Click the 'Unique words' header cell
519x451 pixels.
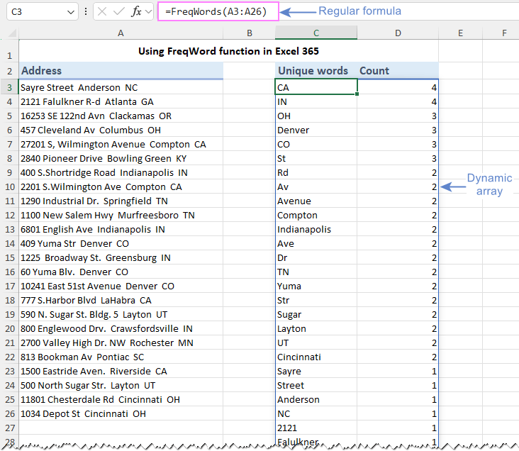point(316,70)
